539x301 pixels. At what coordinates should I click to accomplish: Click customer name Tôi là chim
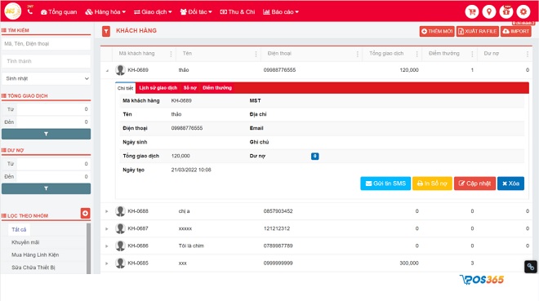point(191,246)
